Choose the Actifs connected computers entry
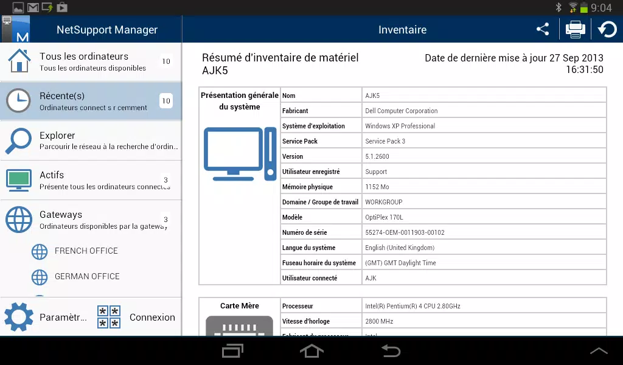Screen dimensions: 623x365 coord(91,180)
